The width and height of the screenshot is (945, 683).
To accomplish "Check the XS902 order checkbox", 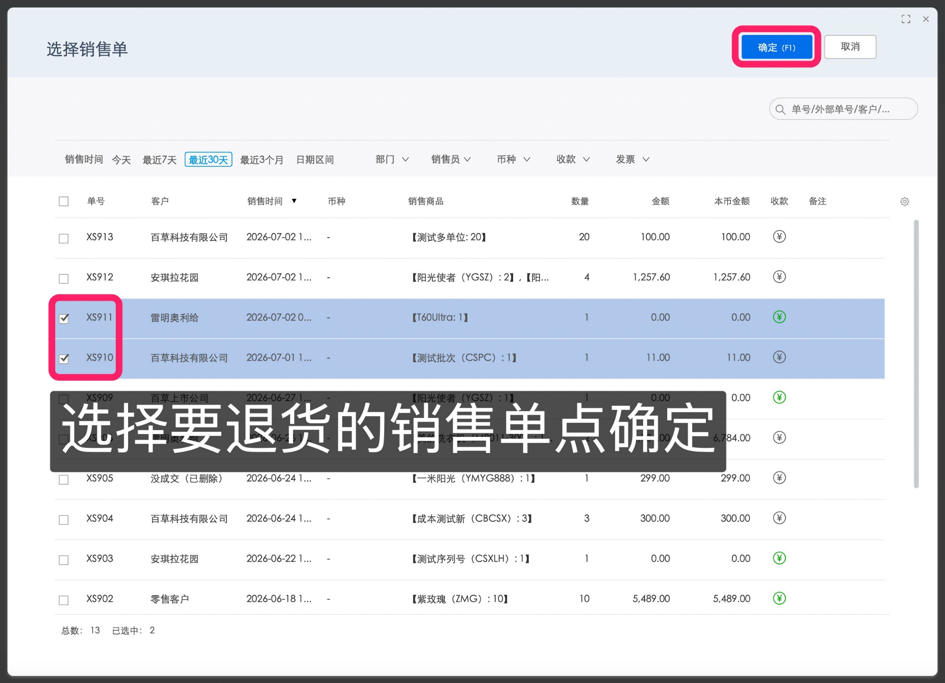I will pos(64,600).
